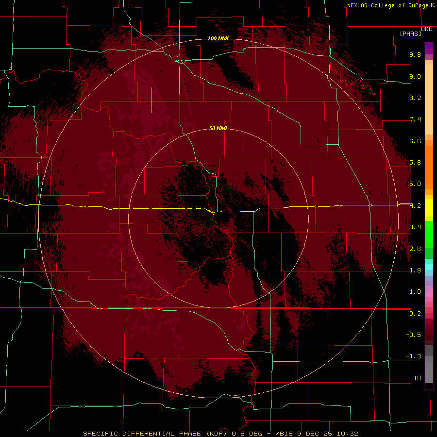Click the KBIS station identifier in caption
The height and width of the screenshot is (437, 437).
284,434
